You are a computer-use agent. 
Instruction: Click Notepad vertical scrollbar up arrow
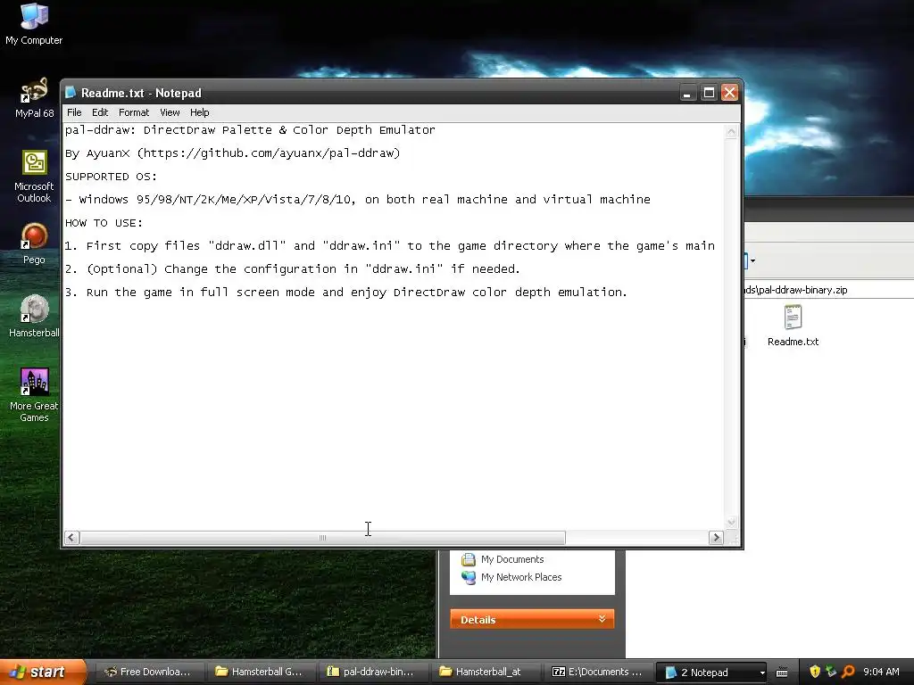tap(731, 132)
